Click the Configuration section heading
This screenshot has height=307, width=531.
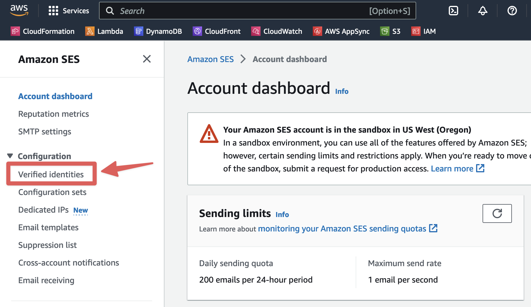click(44, 156)
